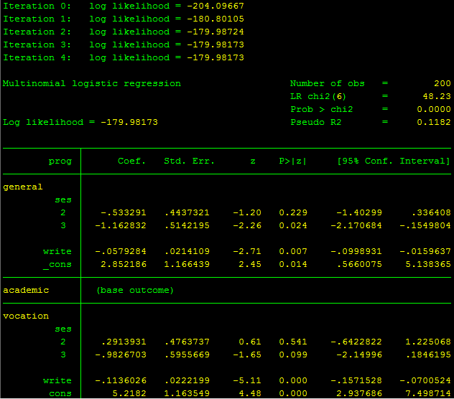Click the p-value 0.099
454x399 pixels.
click(x=293, y=355)
